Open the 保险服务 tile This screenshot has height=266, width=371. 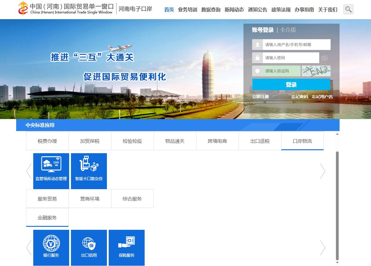(127, 247)
